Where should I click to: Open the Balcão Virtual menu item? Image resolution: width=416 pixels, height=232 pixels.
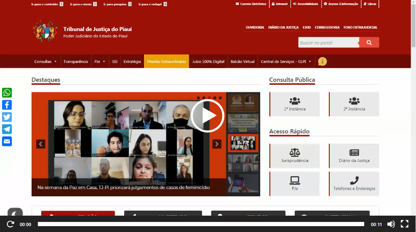click(x=243, y=62)
